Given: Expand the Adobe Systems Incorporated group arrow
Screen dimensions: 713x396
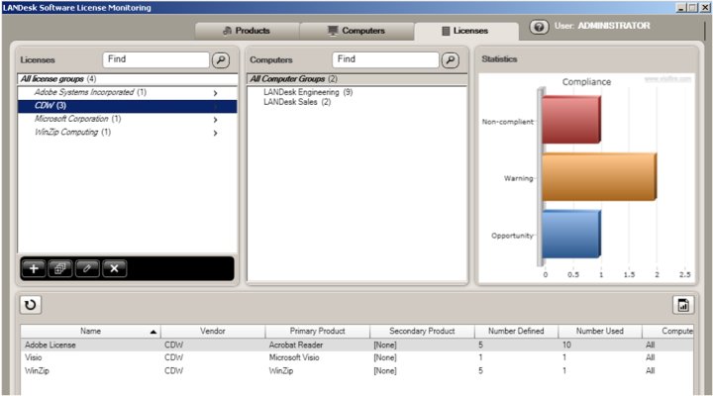Looking at the screenshot, I should click(215, 93).
